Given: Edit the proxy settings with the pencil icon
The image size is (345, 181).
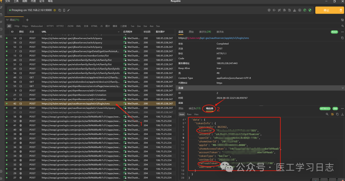Looking at the screenshot, I should point(68,10).
